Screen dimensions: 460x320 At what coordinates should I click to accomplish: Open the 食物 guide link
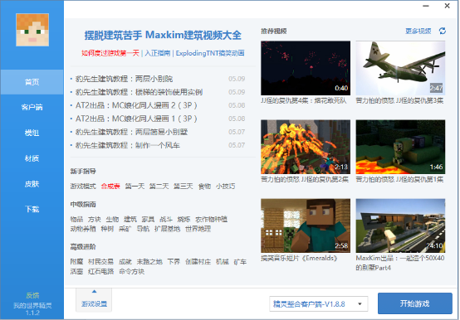204,187
